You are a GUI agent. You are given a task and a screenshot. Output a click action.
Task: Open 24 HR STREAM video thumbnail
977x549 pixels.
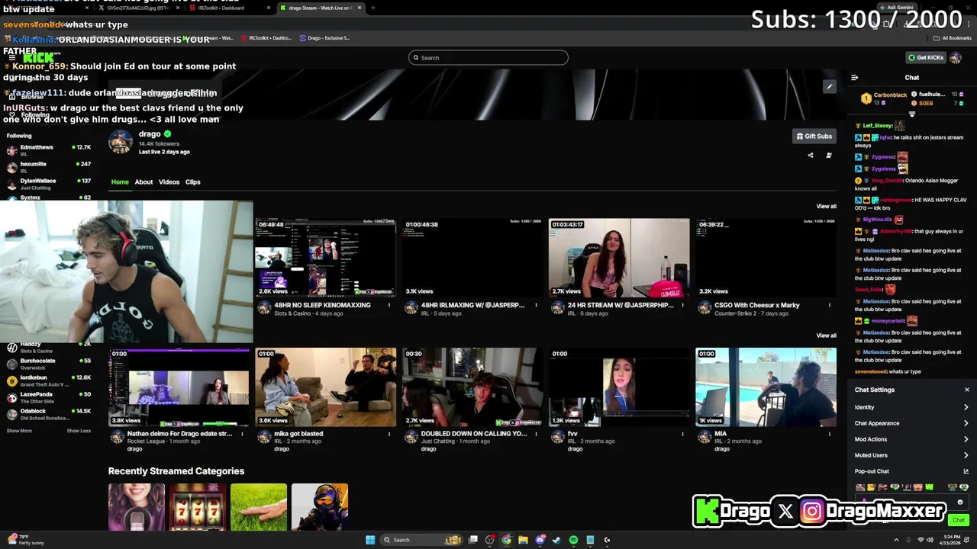(619, 258)
